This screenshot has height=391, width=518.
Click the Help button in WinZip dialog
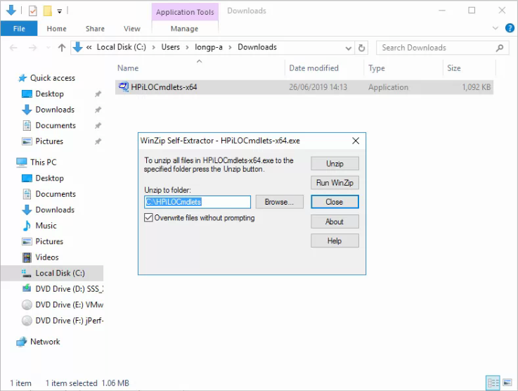click(x=335, y=241)
